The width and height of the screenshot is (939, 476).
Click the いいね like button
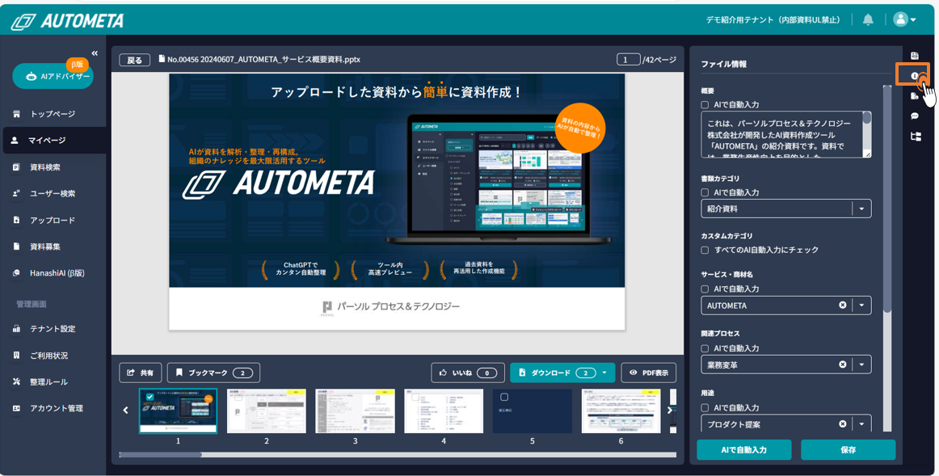click(468, 373)
